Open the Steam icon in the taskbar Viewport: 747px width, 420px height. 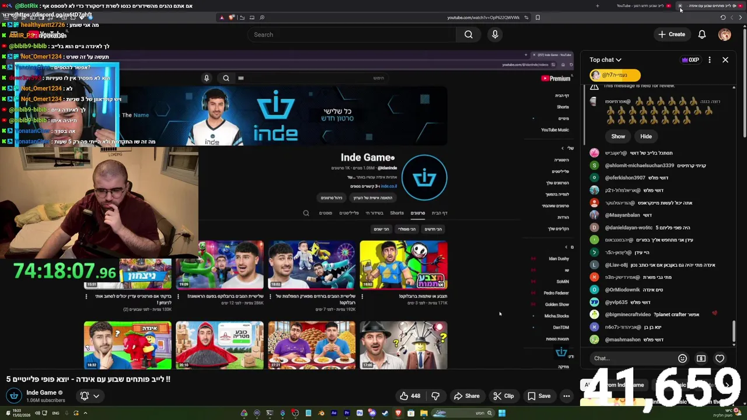click(385, 414)
